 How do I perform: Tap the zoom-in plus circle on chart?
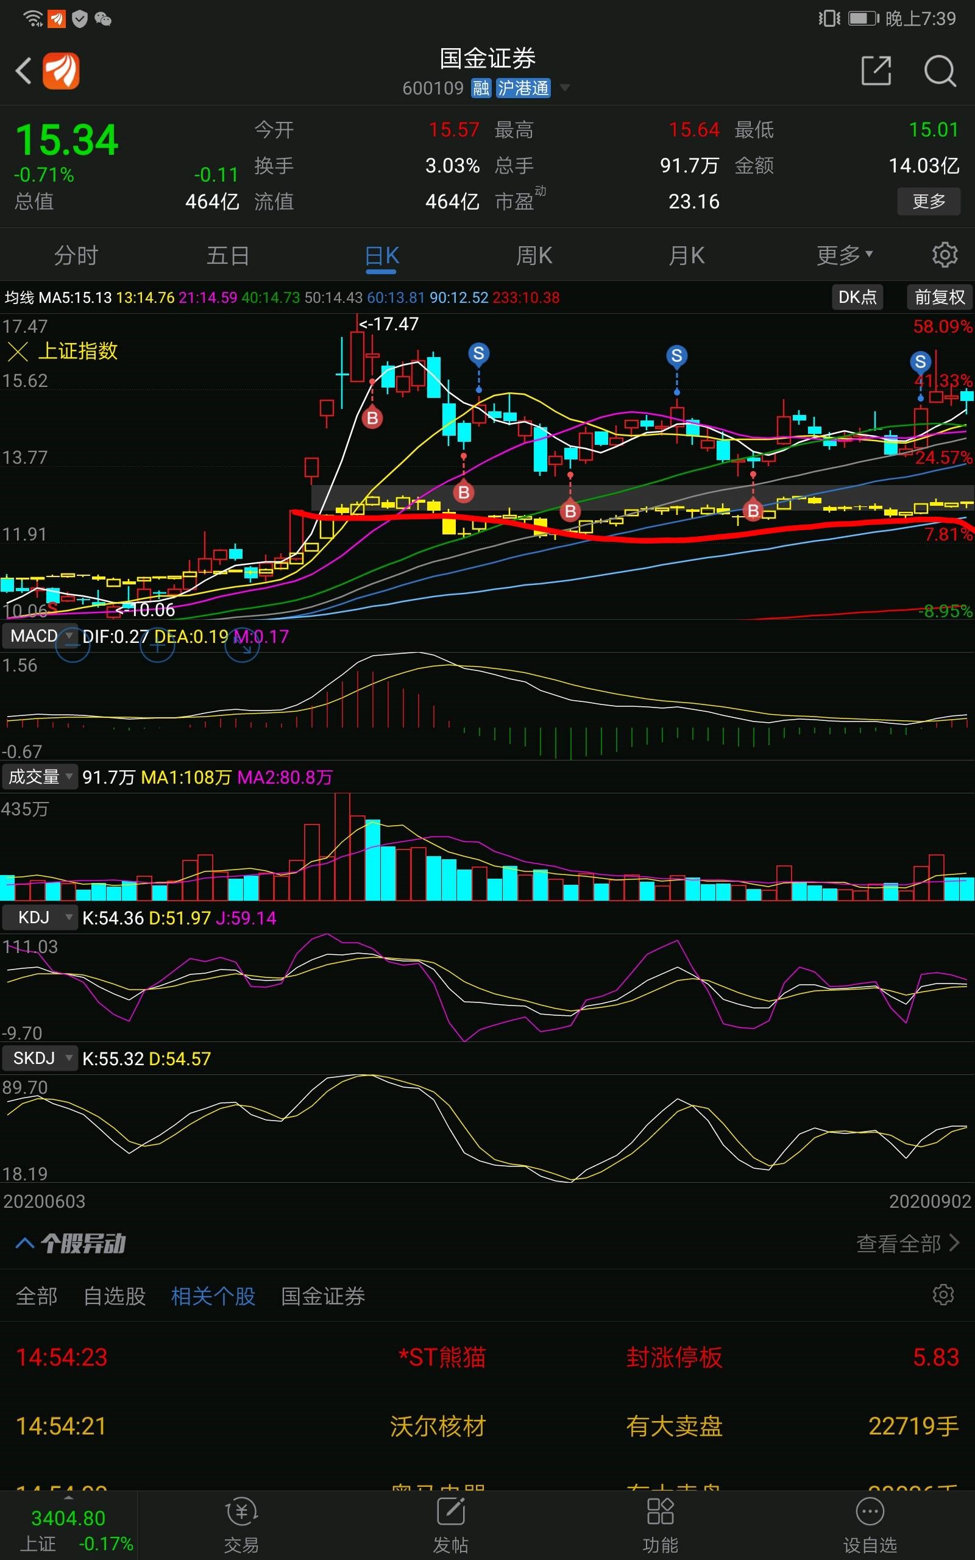pyautogui.click(x=157, y=645)
